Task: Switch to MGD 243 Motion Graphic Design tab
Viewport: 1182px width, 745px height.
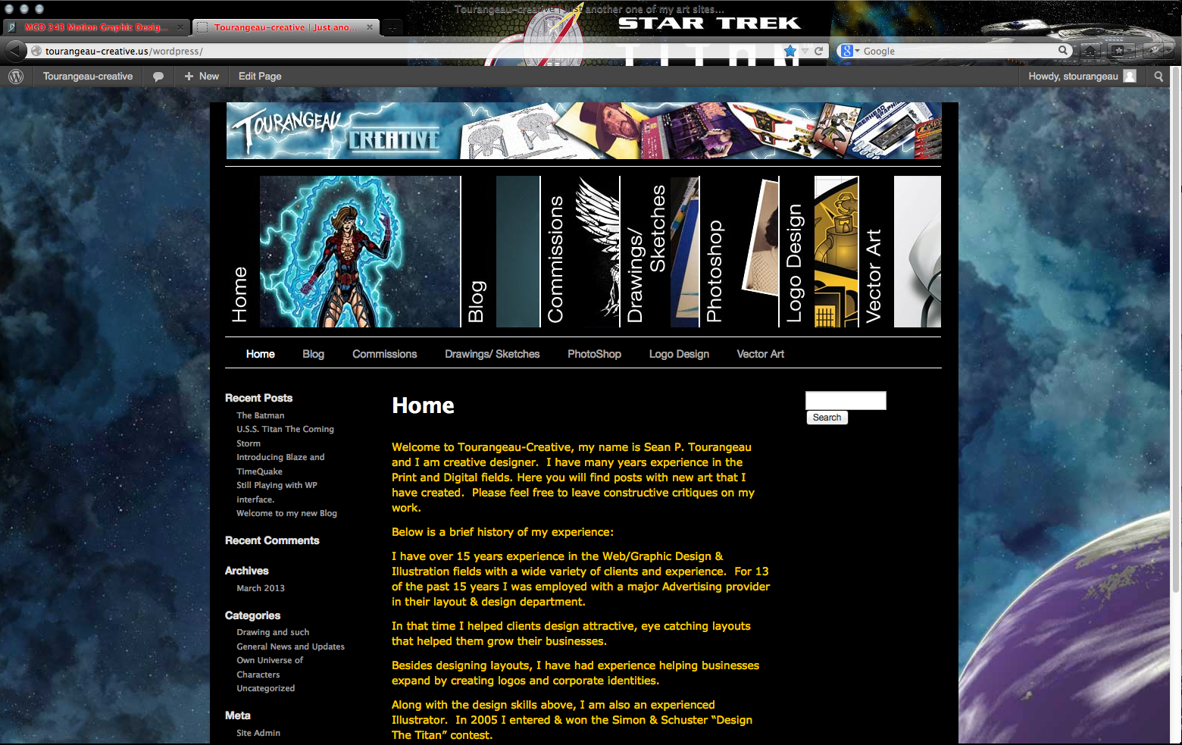Action: pyautogui.click(x=96, y=27)
